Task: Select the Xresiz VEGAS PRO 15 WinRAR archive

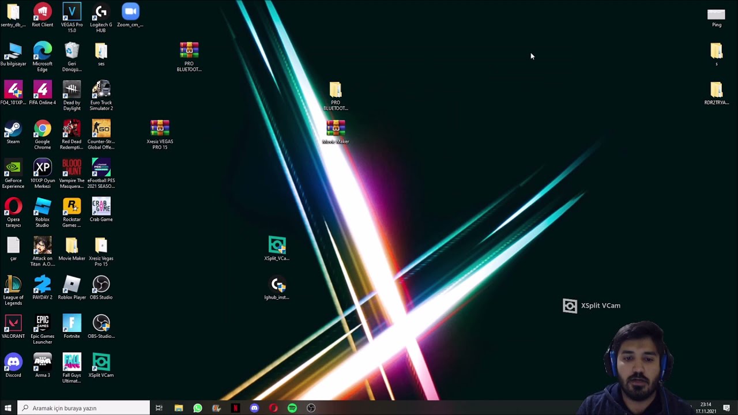Action: (160, 135)
